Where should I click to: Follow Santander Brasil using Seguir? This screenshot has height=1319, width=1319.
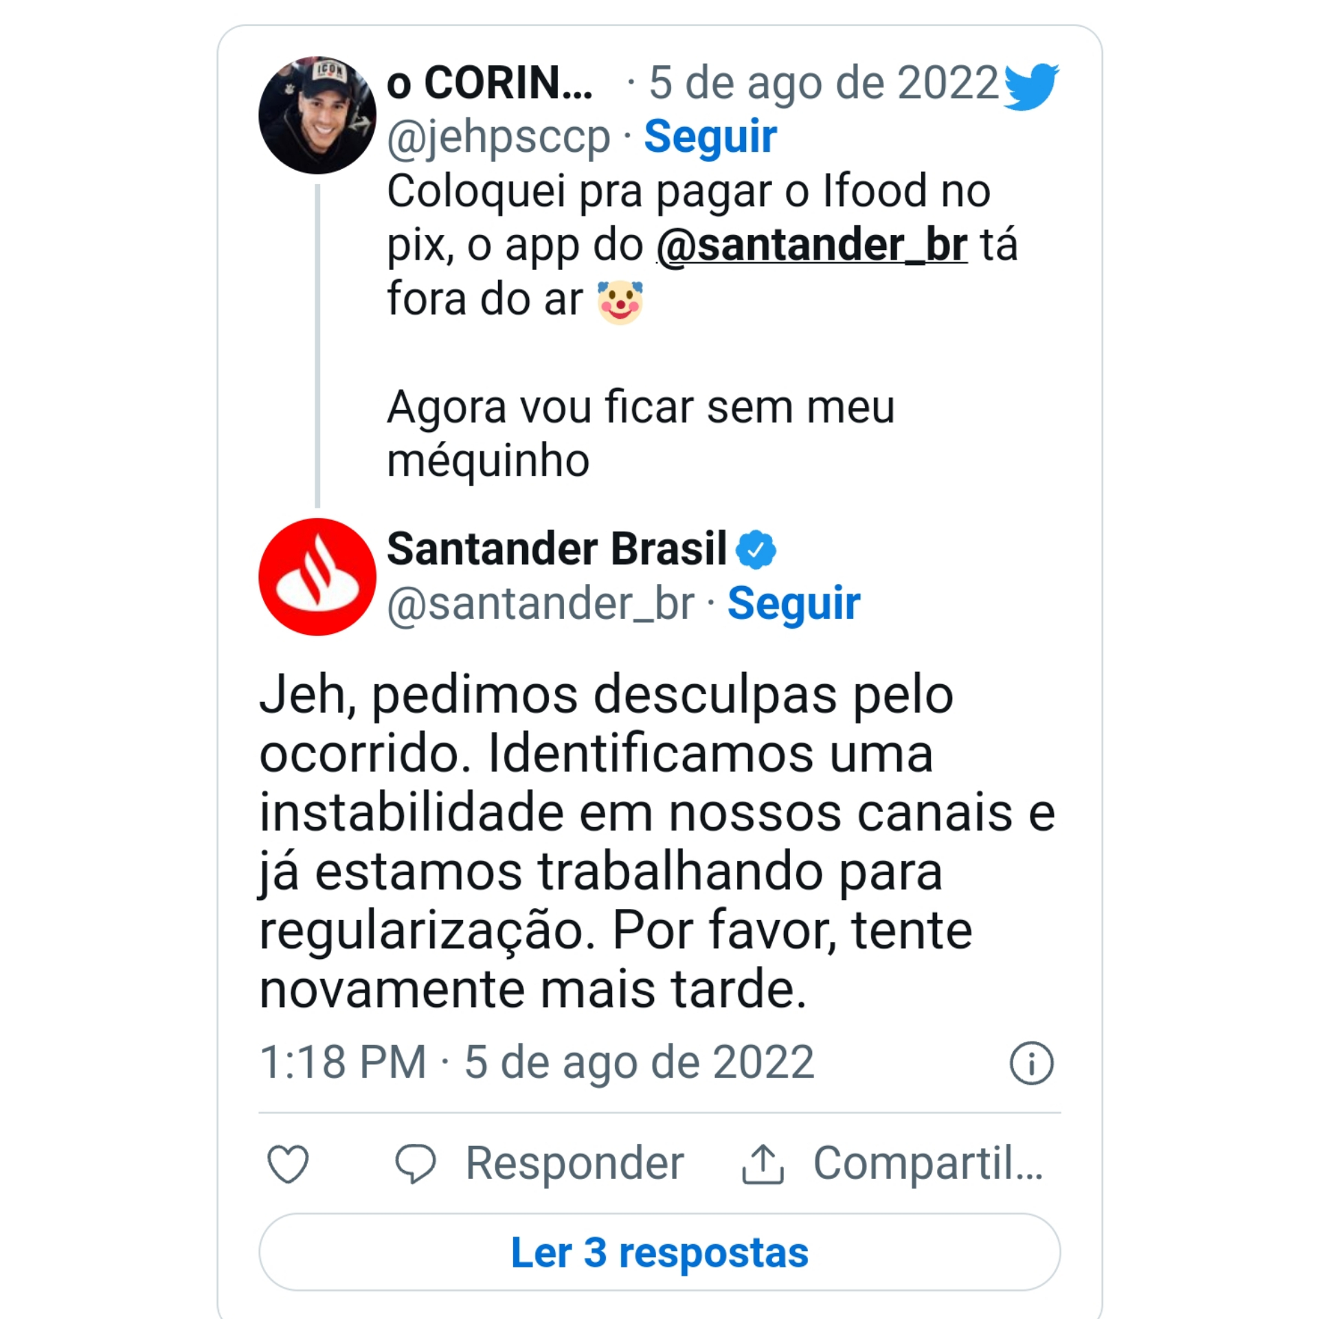[793, 603]
